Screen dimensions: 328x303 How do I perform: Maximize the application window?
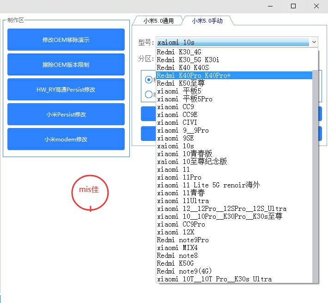point(293,6)
